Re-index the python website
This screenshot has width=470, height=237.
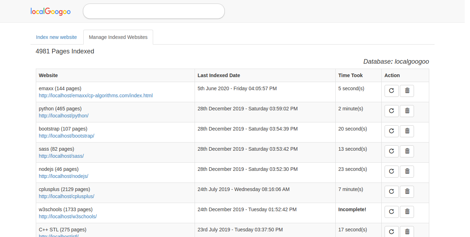click(392, 111)
